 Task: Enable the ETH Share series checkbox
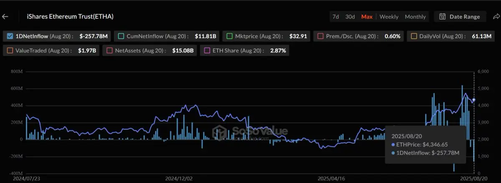pyautogui.click(x=207, y=51)
